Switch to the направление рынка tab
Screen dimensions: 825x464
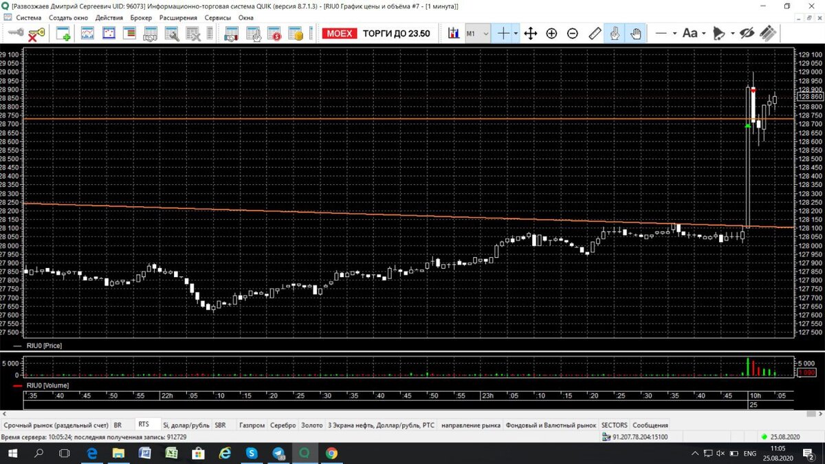tap(471, 426)
